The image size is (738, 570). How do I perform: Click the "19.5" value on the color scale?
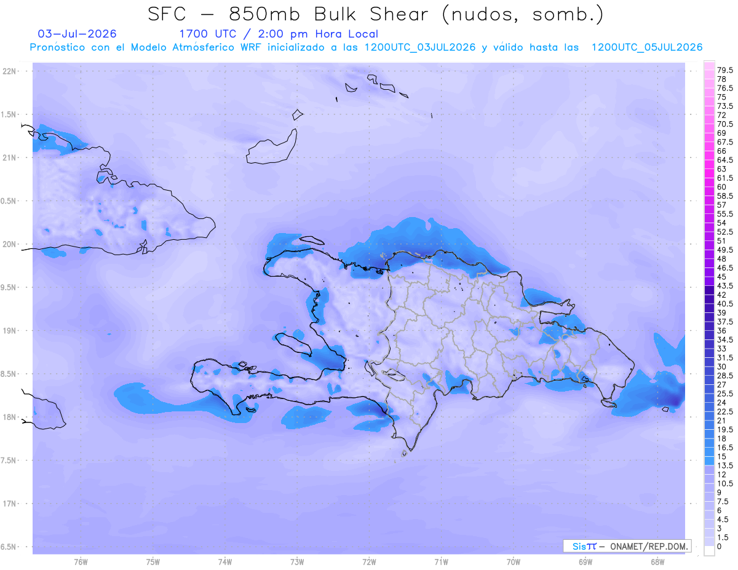[725, 429]
